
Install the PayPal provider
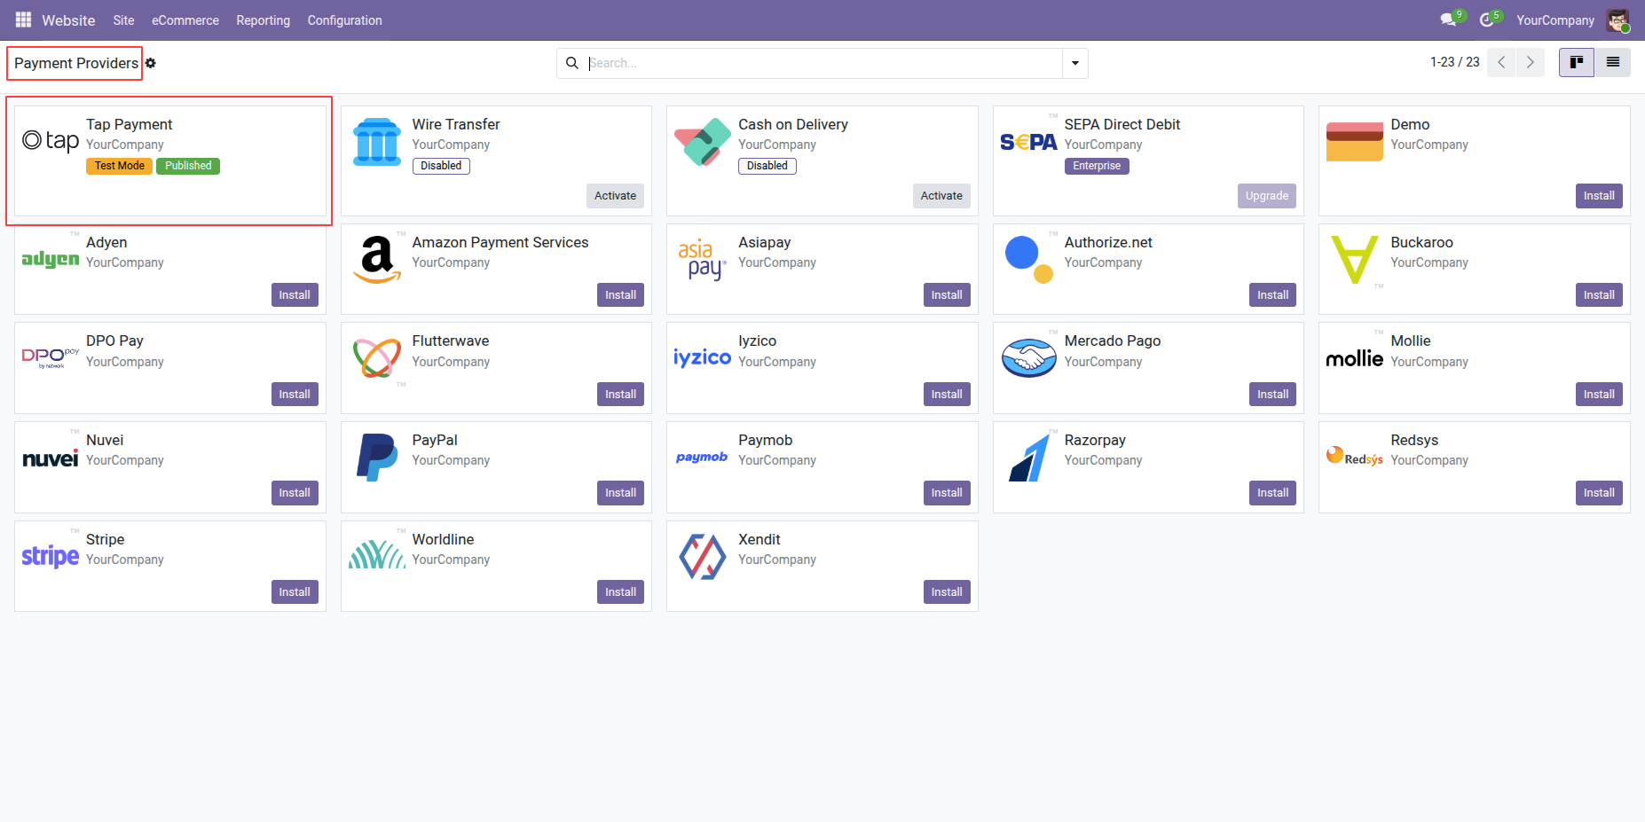621,493
